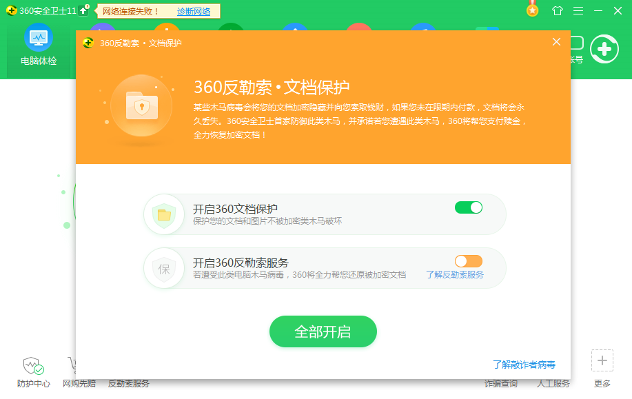Open the 了解反勒索服务 link
This screenshot has width=632, height=399.
point(455,275)
